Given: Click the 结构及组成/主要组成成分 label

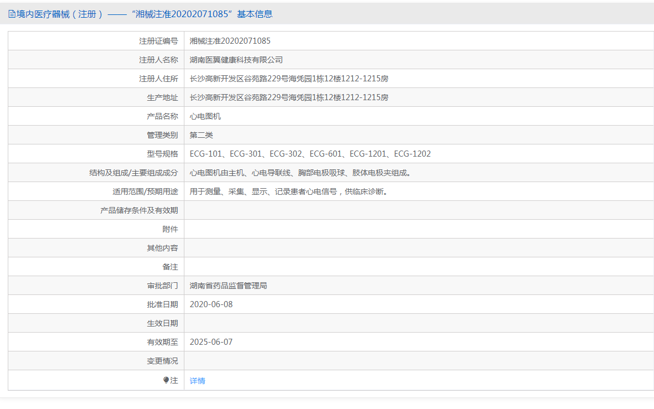Looking at the screenshot, I should pyautogui.click(x=133, y=173).
